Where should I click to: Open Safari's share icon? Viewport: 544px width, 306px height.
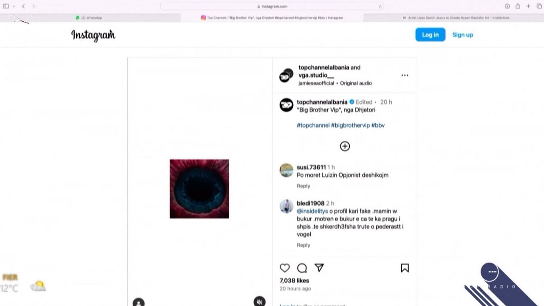518,6
